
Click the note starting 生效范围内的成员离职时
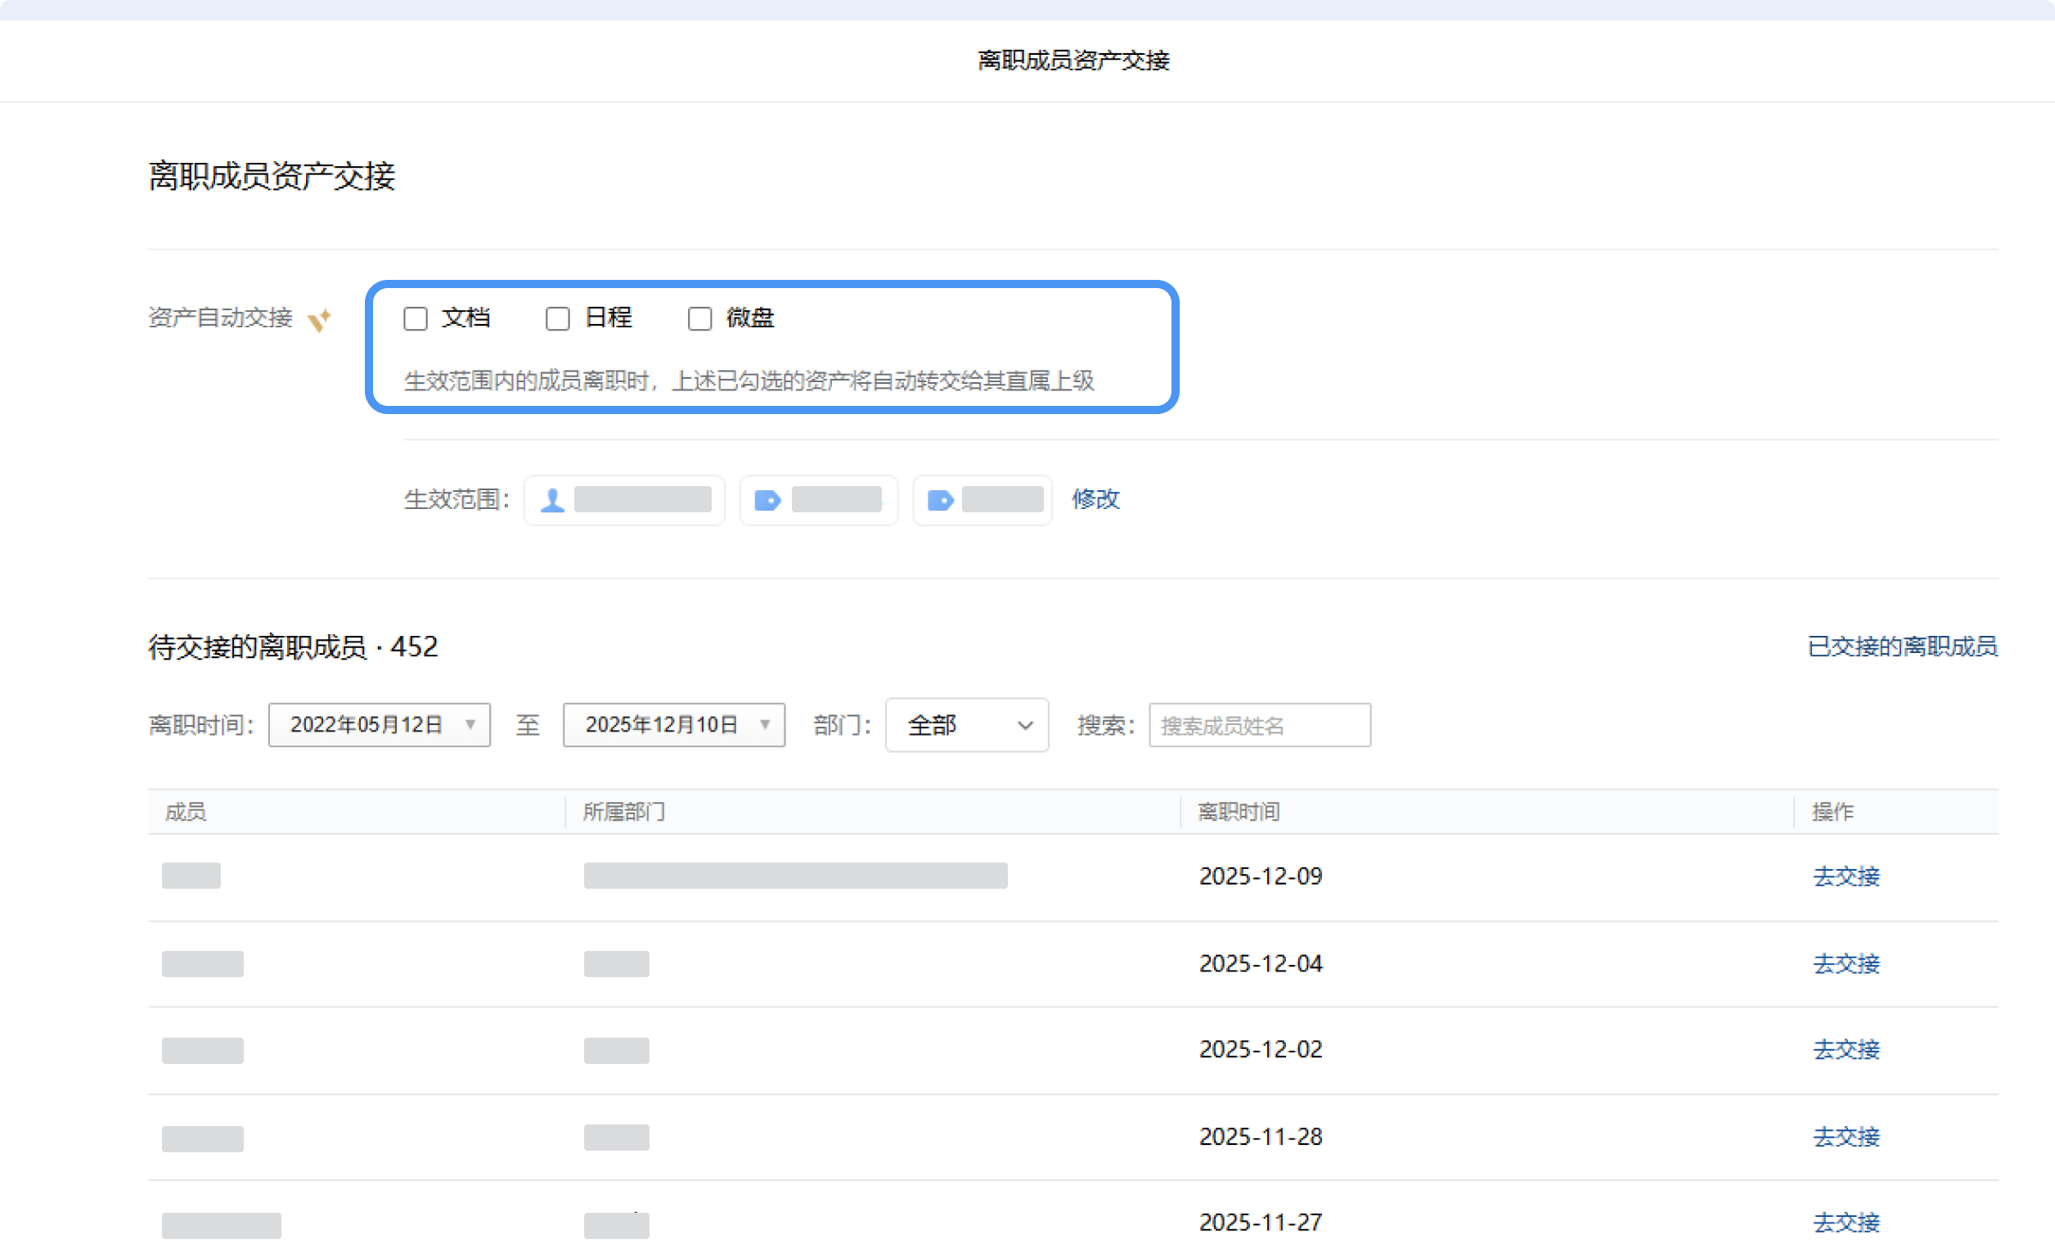pos(749,381)
